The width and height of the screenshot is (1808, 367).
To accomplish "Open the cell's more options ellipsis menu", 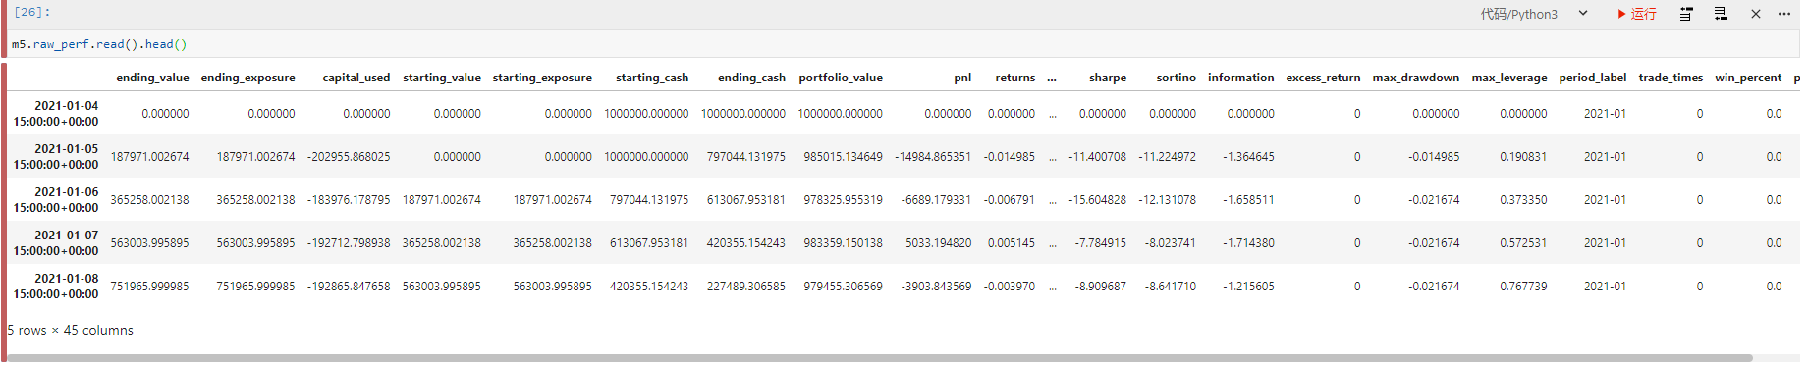I will [1784, 14].
